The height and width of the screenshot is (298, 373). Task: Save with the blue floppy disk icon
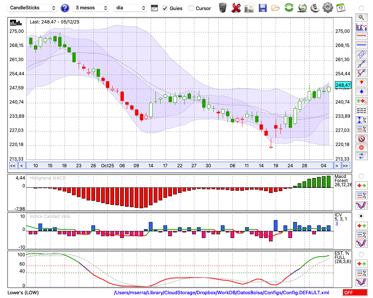(263, 8)
